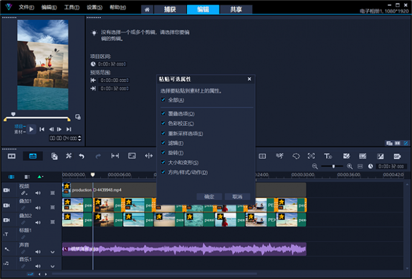Click the redo arrow
The image size is (412, 279).
point(98,156)
